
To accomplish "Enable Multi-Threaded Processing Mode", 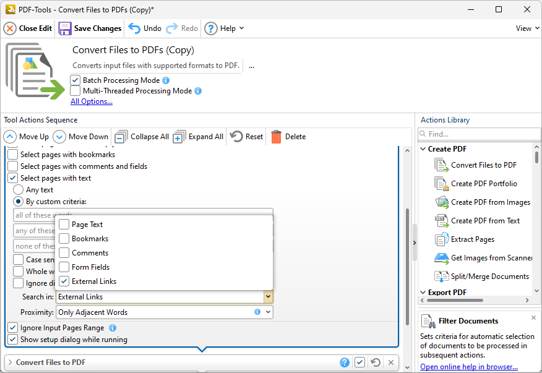I will click(x=75, y=91).
